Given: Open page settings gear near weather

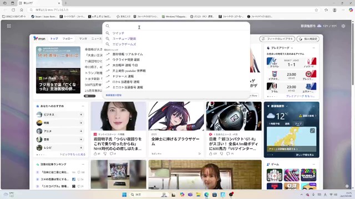Looking at the screenshot, I should (x=343, y=26).
